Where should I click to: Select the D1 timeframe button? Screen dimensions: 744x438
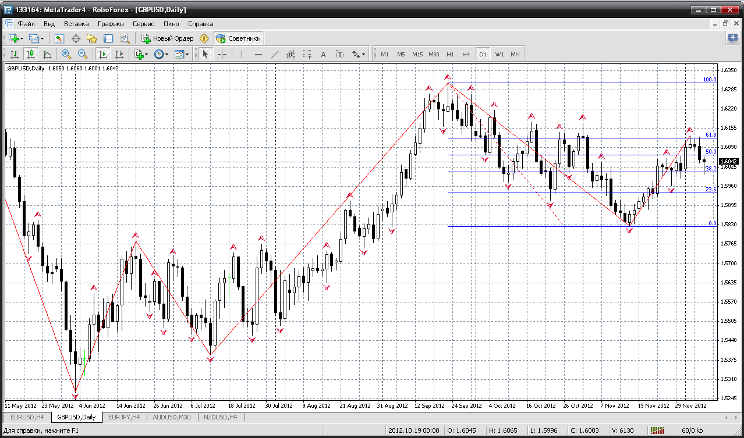tap(483, 54)
